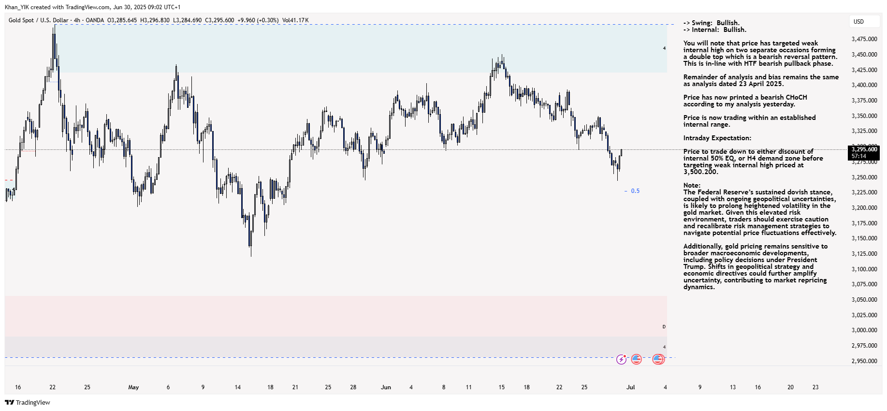Click the purple lightning bolt event icon
Screen dimensions: 887x411
pyautogui.click(x=621, y=359)
